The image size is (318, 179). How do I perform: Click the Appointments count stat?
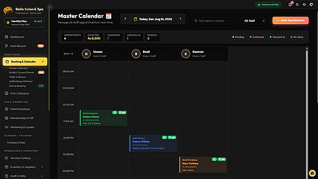click(72, 37)
